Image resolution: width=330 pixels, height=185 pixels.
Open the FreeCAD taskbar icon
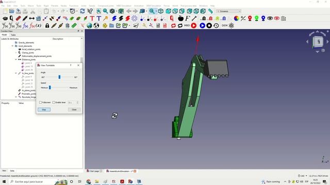click(x=130, y=181)
